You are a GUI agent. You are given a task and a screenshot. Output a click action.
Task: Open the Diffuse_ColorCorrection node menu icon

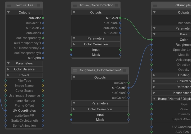click(75, 5)
